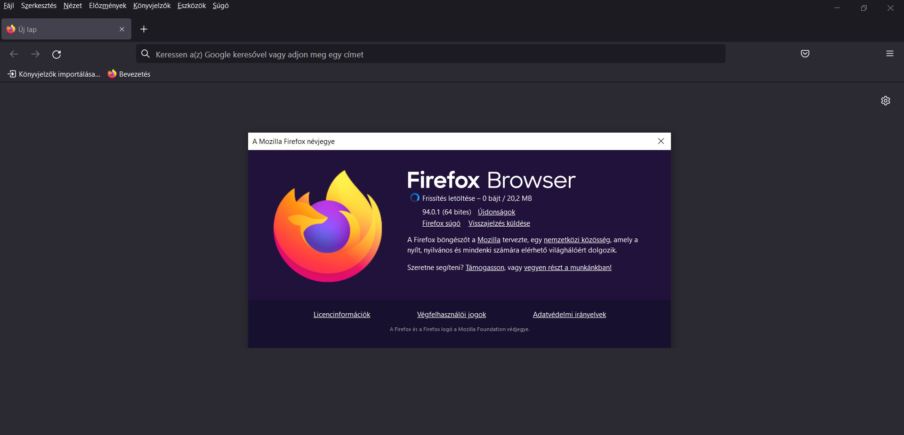Image resolution: width=904 pixels, height=435 pixels.
Task: Restore down the Firefox window
Action: click(864, 8)
